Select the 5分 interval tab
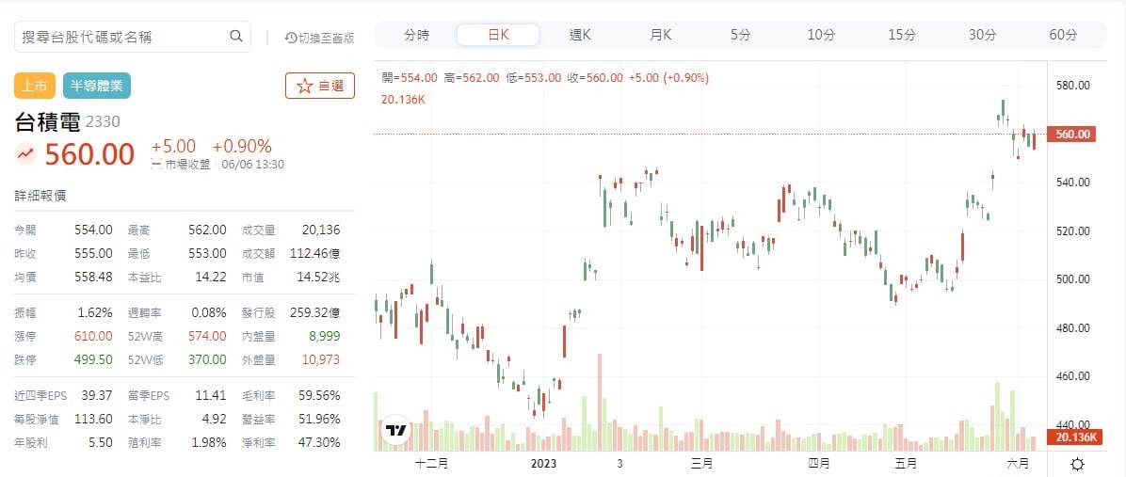Image resolution: width=1126 pixels, height=477 pixels. [741, 35]
